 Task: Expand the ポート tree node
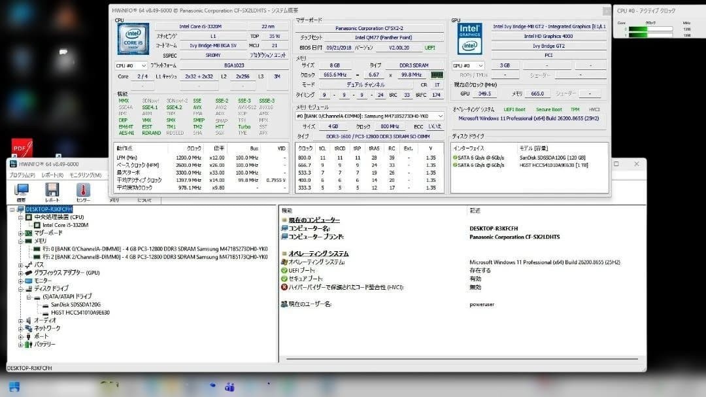tap(20, 337)
